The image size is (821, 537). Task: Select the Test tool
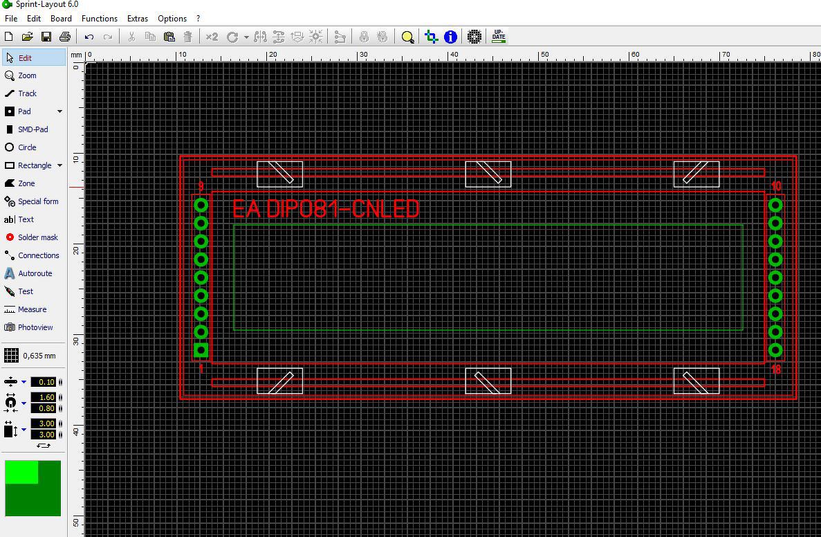[x=33, y=291]
